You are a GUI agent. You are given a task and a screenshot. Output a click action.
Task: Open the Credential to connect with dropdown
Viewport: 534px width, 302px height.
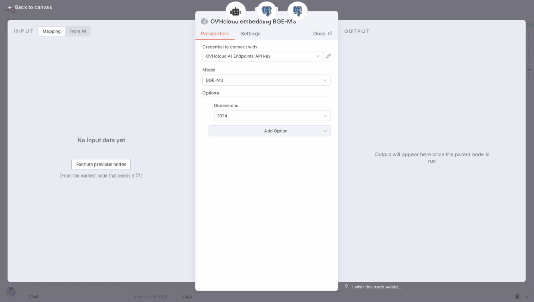click(262, 56)
